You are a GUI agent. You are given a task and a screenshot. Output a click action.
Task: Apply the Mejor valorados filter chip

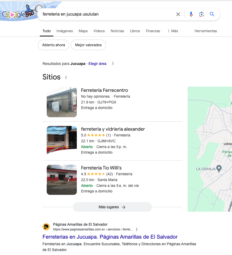pos(88,45)
